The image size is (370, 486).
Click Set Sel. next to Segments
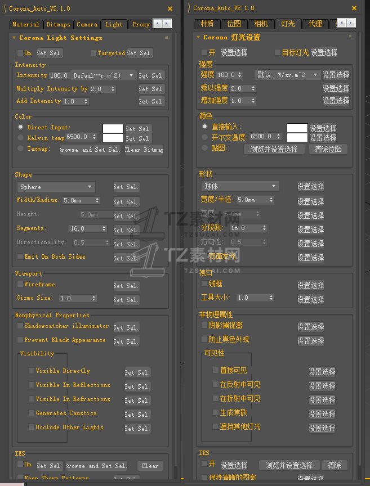click(x=126, y=230)
